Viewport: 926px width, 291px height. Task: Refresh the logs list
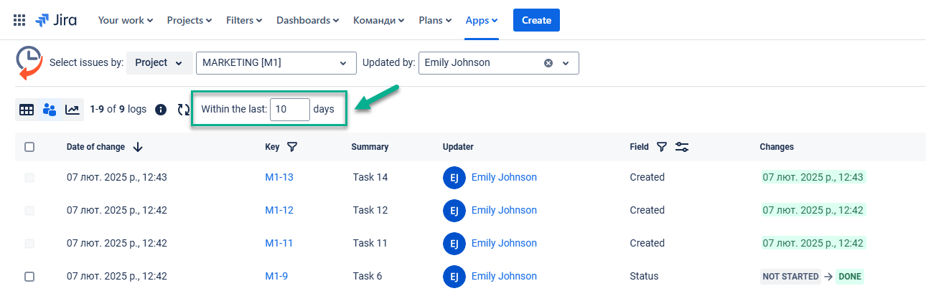coord(184,110)
